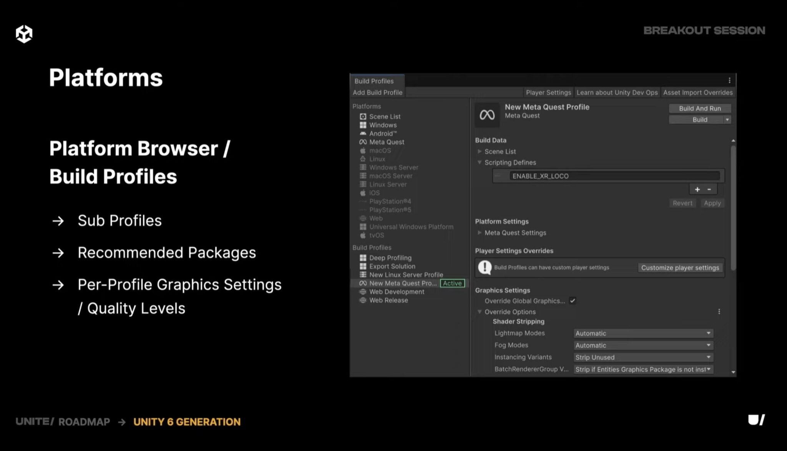Open Player Settings
Viewport: 787px width, 451px height.
point(548,93)
